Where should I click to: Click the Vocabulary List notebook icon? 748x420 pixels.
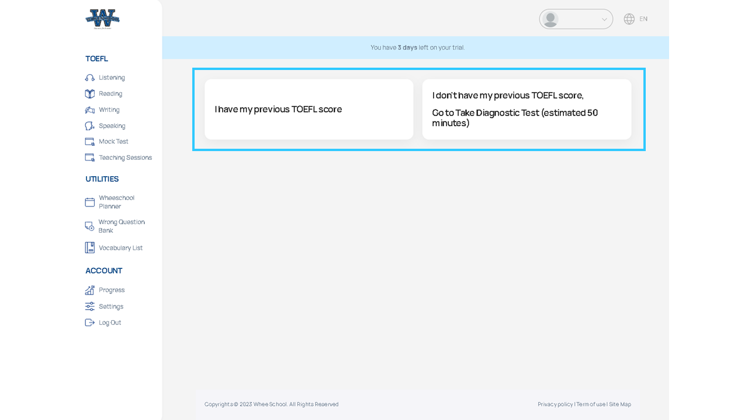(89, 248)
